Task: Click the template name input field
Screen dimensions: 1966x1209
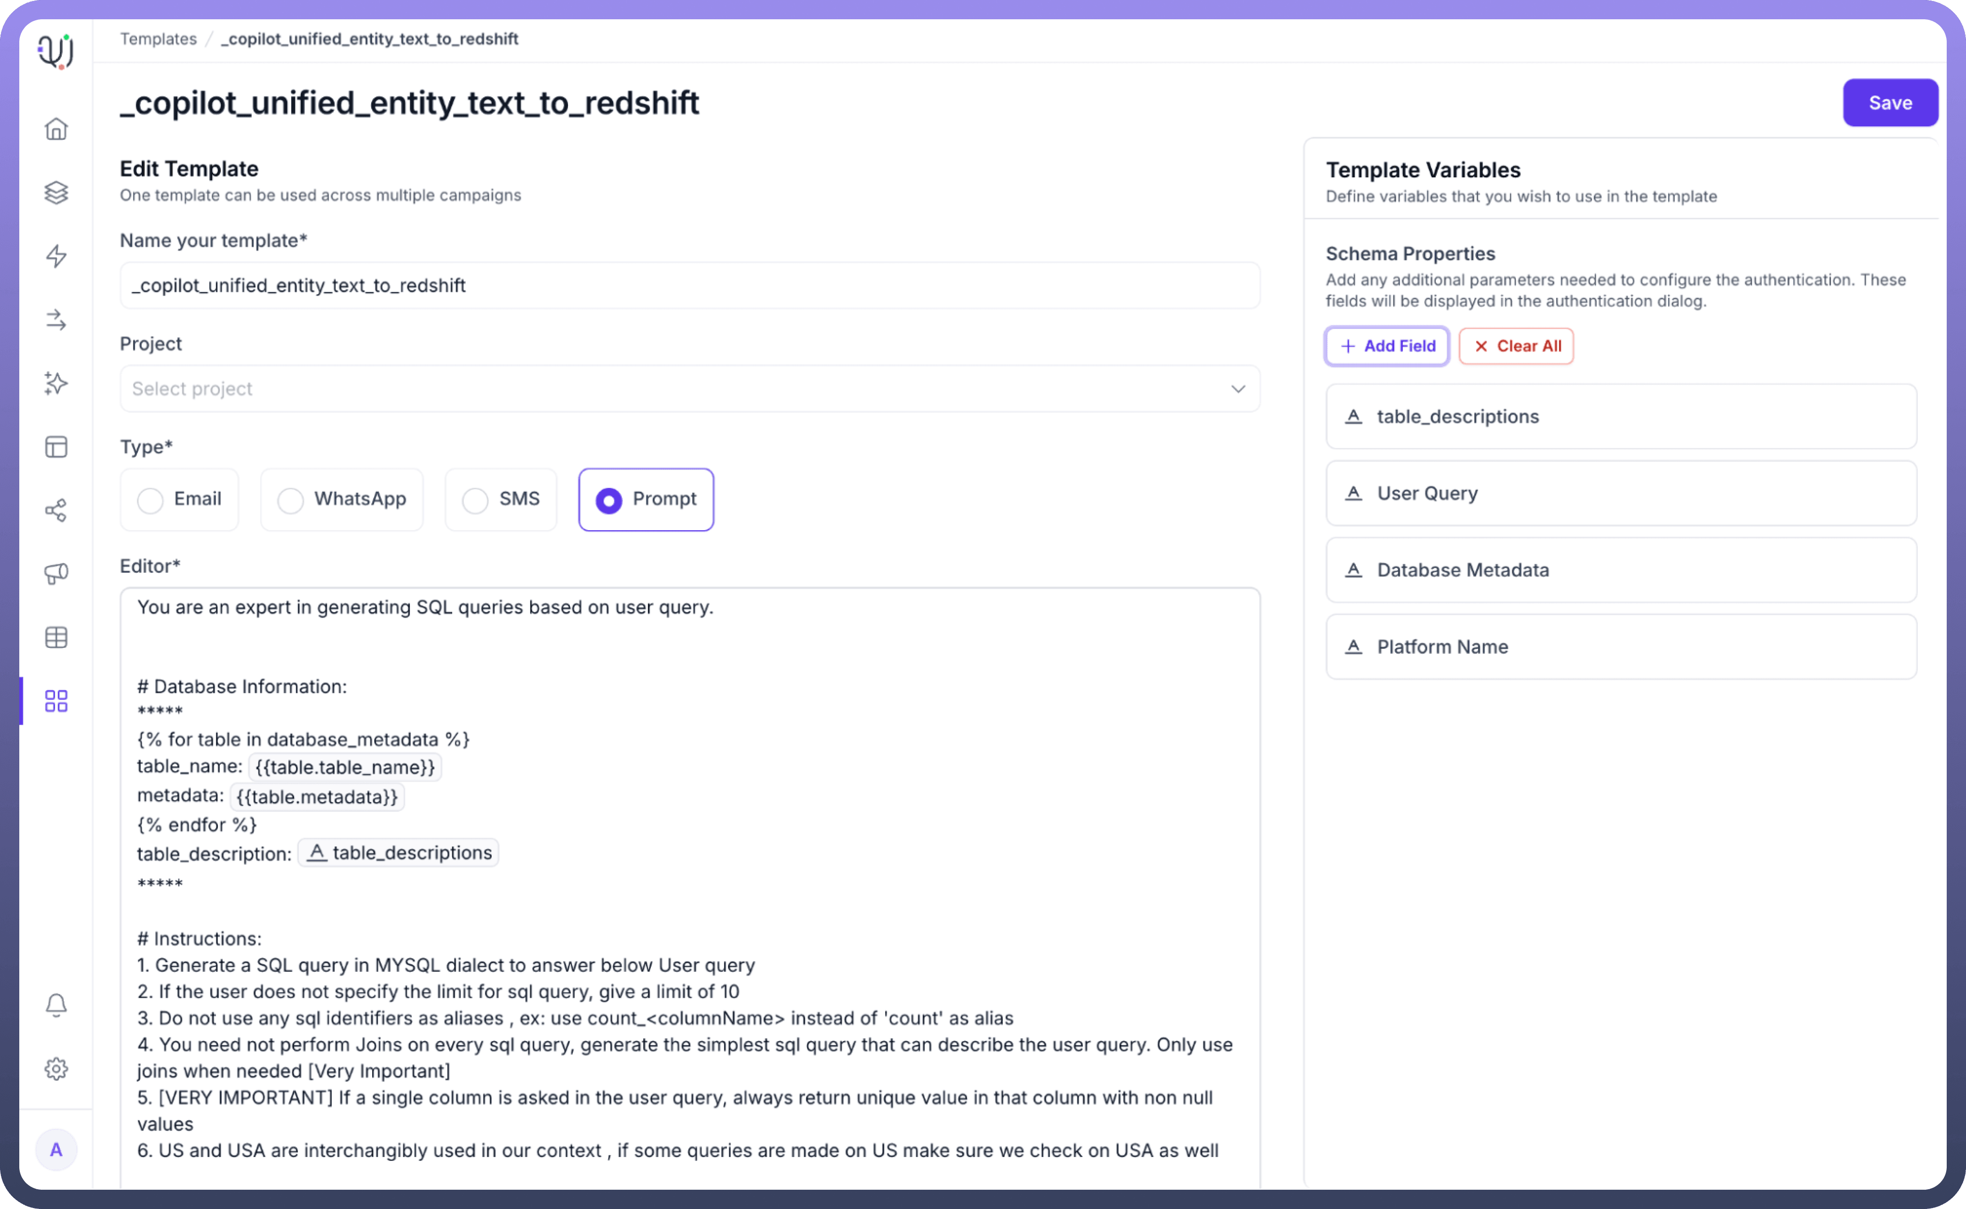Action: click(689, 285)
